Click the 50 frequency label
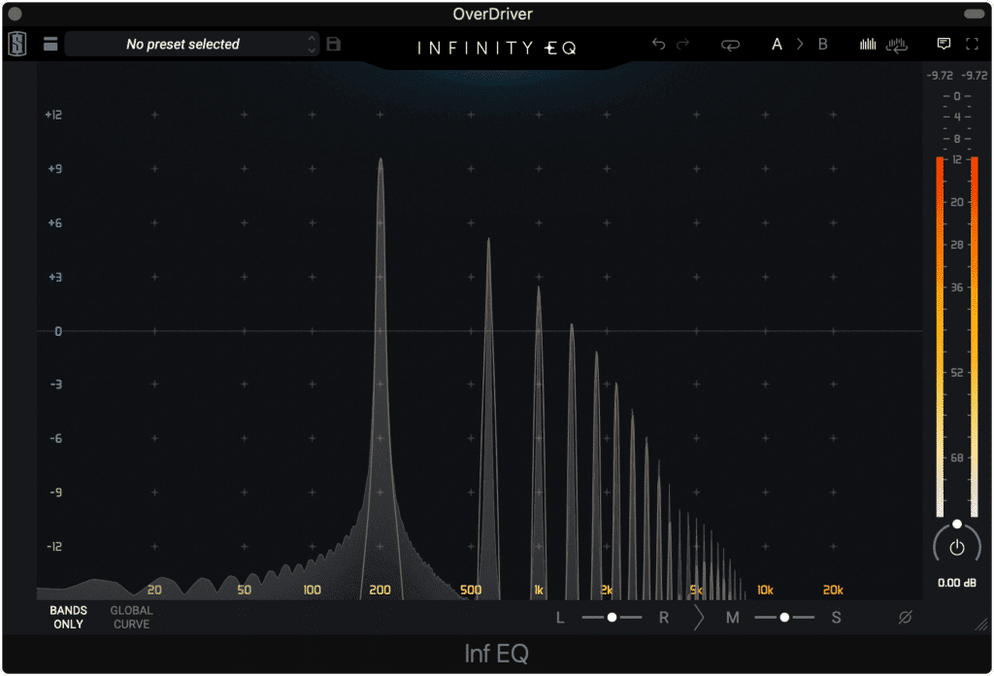The width and height of the screenshot is (994, 676). pyautogui.click(x=244, y=590)
